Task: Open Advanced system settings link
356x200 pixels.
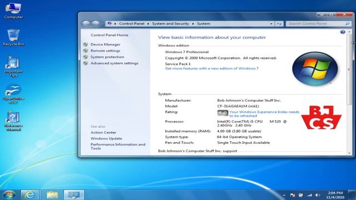Action: point(115,63)
